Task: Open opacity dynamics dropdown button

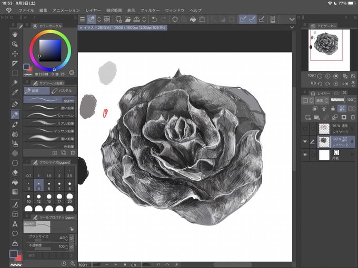Action: coord(72,247)
